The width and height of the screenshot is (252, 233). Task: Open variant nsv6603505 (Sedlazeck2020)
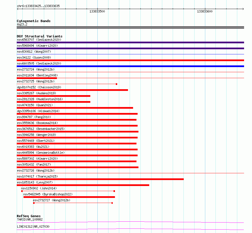pyautogui.click(x=39, y=63)
